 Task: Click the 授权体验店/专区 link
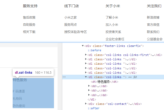75,32
